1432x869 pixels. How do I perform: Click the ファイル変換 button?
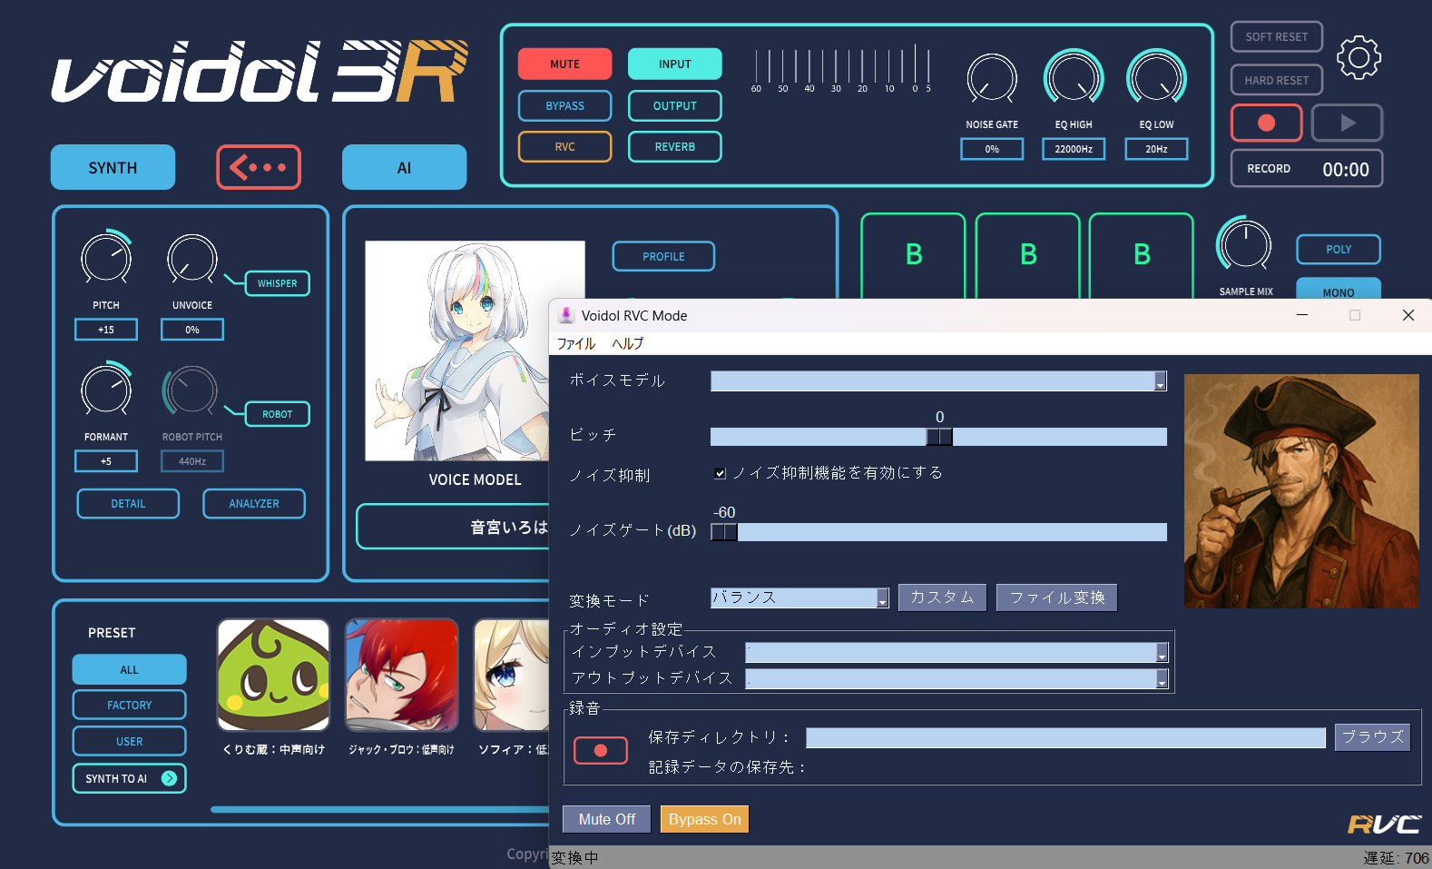pos(1056,597)
